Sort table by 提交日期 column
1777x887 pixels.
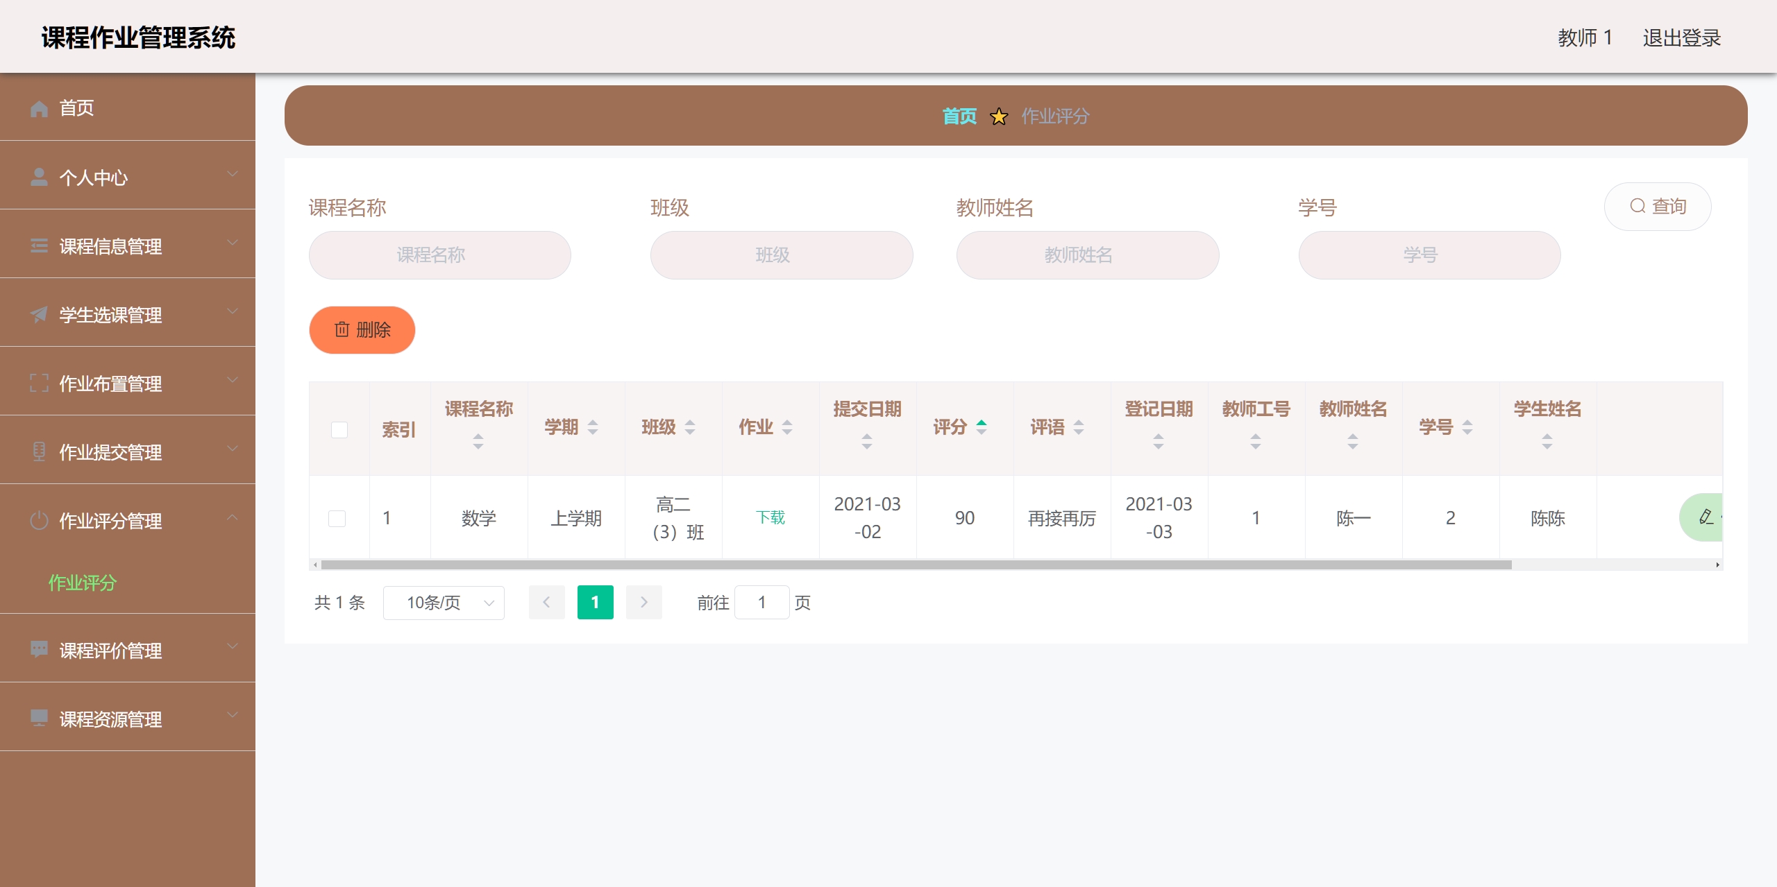tap(867, 440)
